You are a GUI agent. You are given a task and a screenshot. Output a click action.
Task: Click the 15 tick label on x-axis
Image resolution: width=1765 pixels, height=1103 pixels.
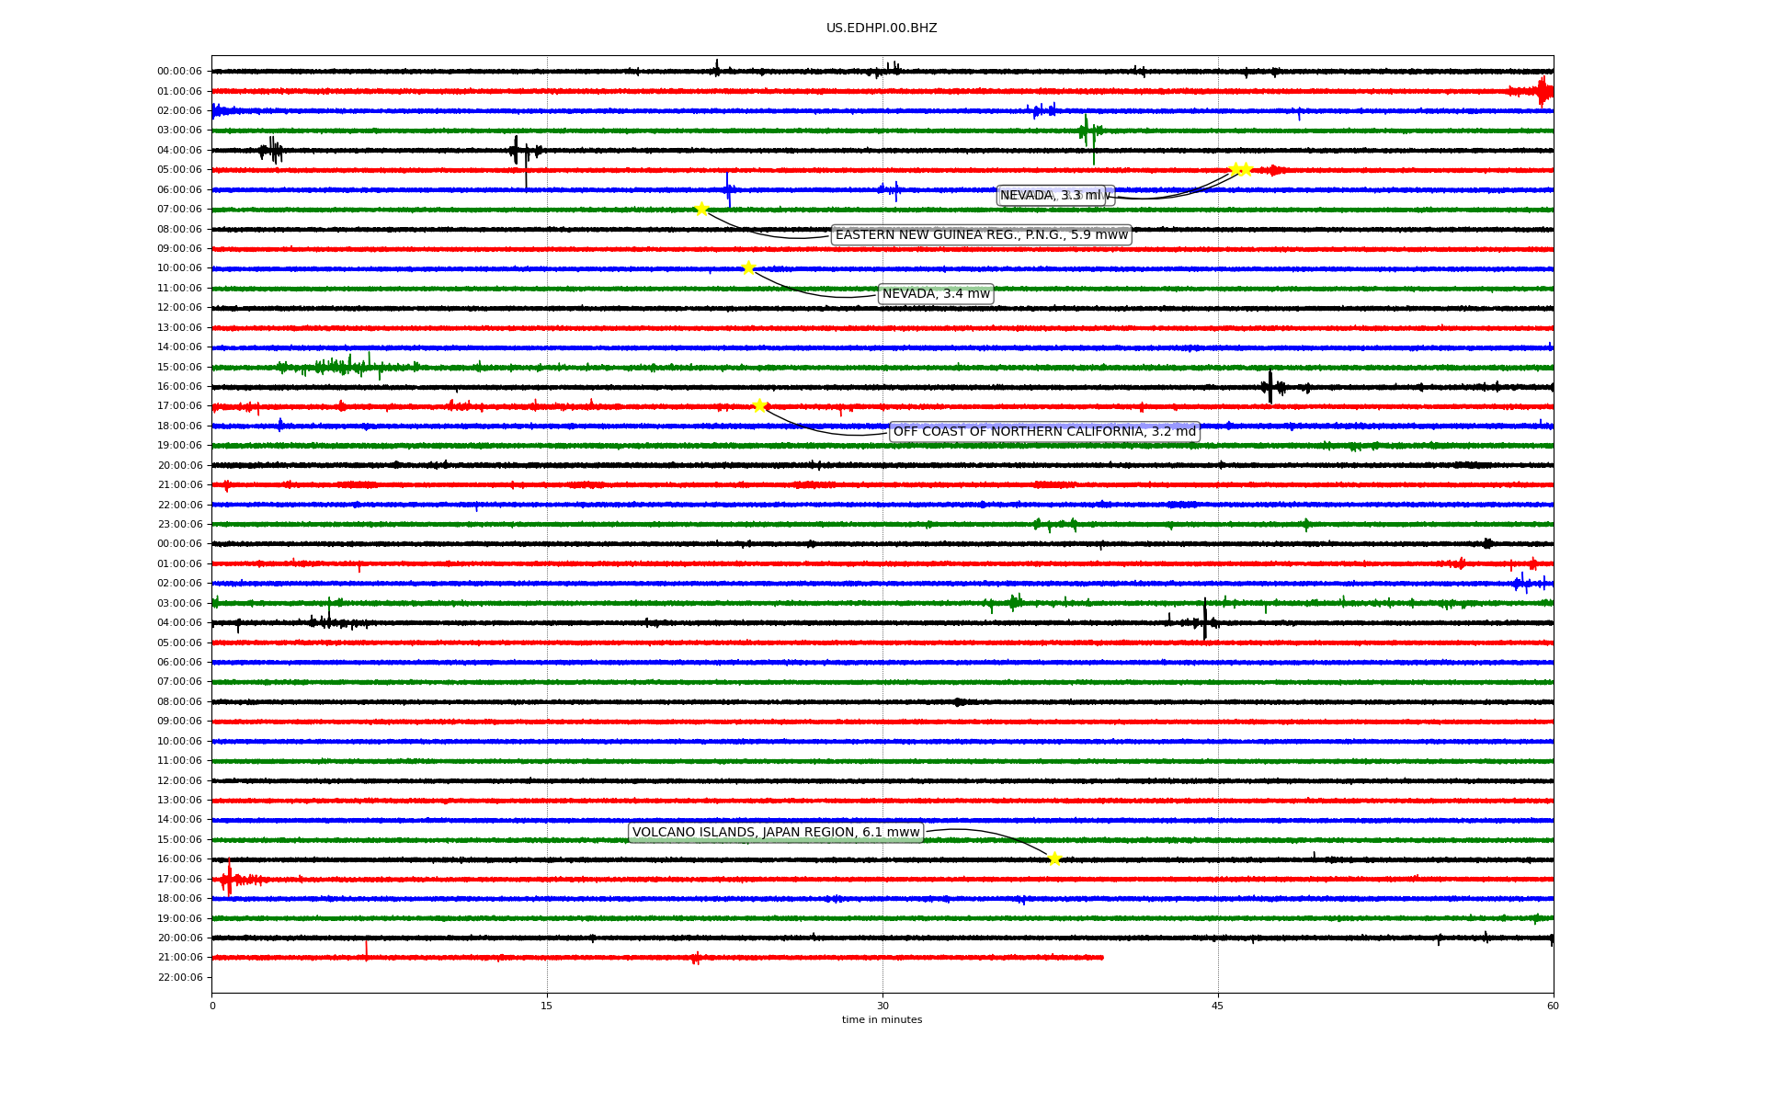point(547,1006)
